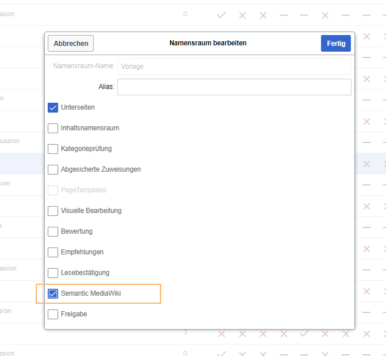Focus the Alias input field
Screen dimensions: 386x356
pos(234,87)
